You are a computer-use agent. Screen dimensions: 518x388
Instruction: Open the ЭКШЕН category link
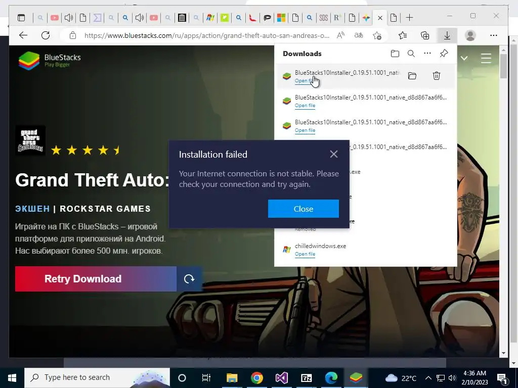click(32, 209)
